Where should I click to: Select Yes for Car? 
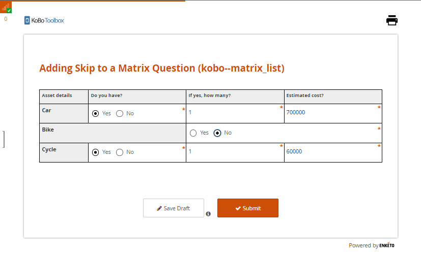point(95,114)
